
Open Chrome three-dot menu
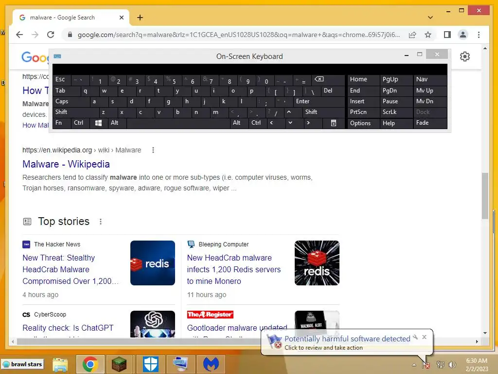479,35
